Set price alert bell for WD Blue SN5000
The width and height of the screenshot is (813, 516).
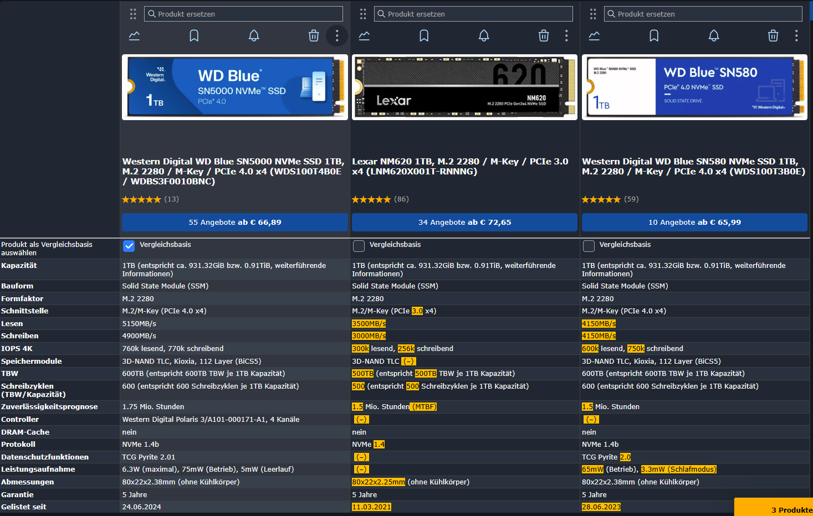click(254, 36)
